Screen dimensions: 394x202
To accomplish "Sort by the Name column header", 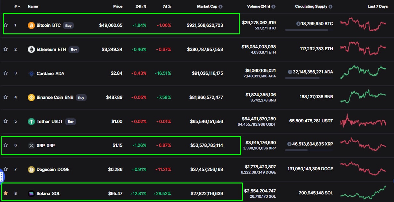I will [33, 7].
